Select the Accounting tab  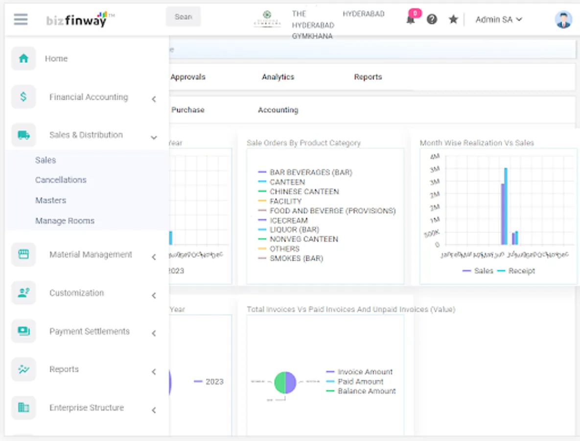coord(278,110)
